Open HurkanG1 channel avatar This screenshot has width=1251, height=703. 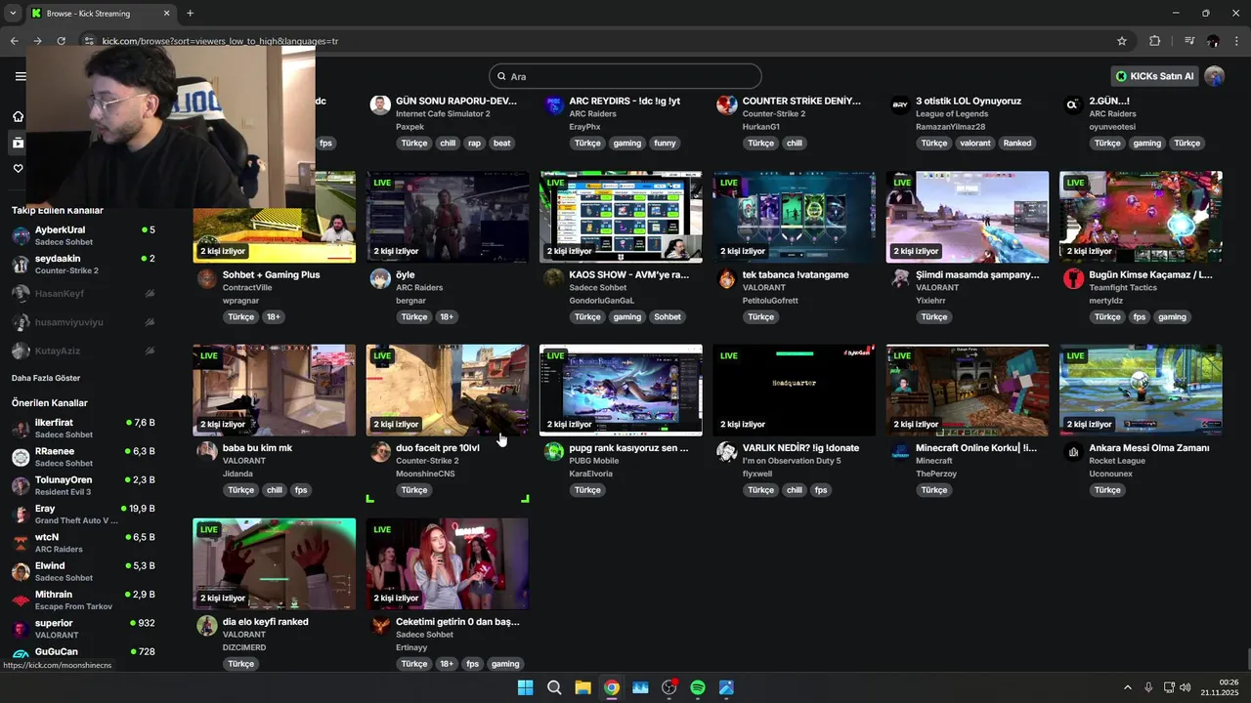(x=727, y=105)
